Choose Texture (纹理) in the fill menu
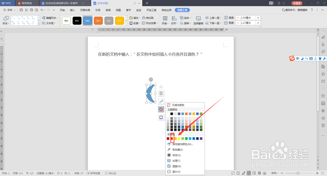The width and height of the screenshot is (327, 176). pos(185,161)
